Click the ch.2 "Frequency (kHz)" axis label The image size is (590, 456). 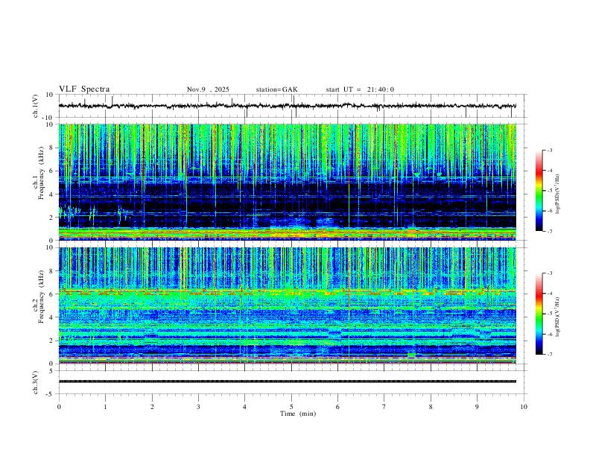[x=41, y=297]
